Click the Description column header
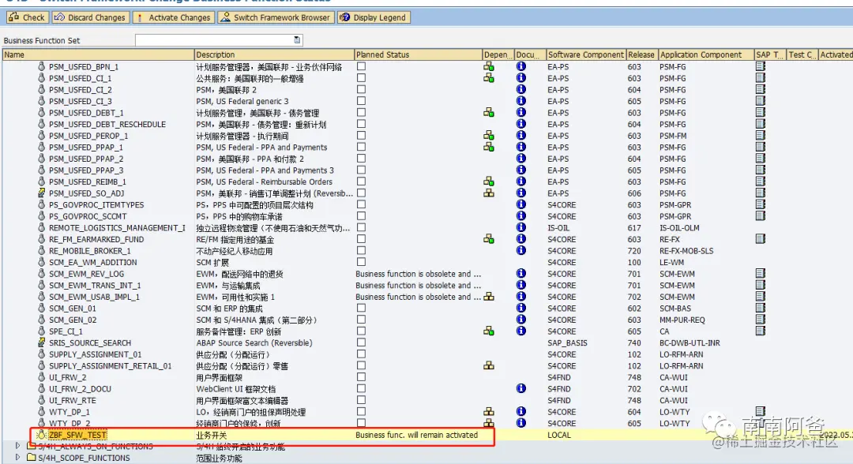853x464 pixels. [x=274, y=54]
